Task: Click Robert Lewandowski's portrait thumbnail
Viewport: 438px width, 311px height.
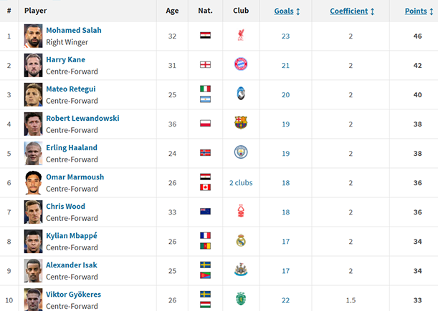Action: coord(34,123)
